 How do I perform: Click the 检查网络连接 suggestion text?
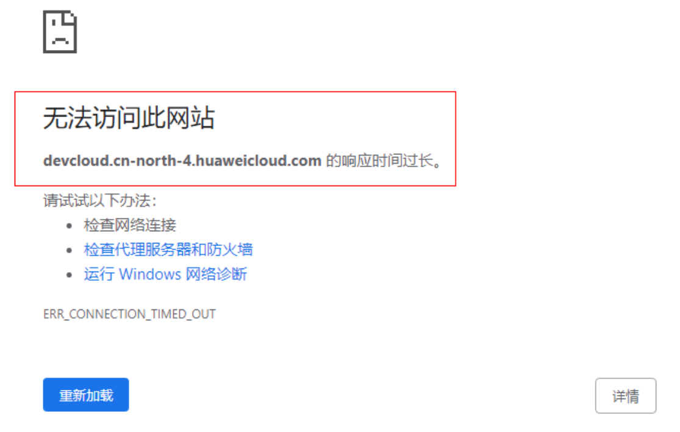point(130,225)
